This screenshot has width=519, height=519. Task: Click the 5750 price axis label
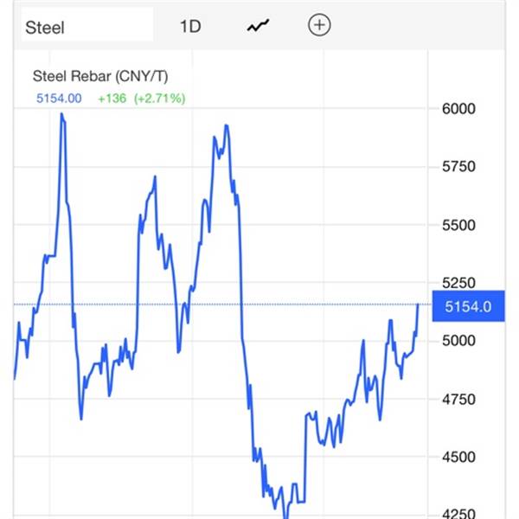[458, 167]
